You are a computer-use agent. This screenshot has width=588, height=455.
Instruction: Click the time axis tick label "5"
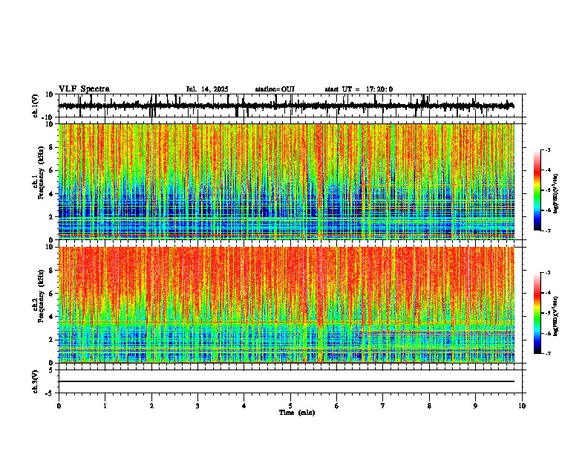[x=290, y=406]
